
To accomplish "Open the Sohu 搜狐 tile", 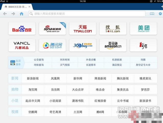I will tap(113, 29).
